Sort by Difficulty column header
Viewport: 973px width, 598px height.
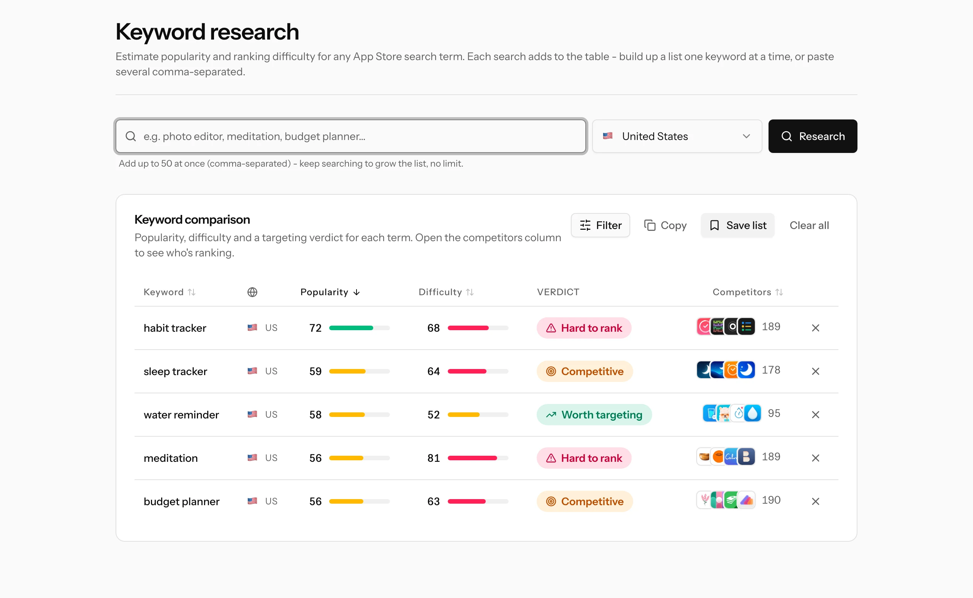446,292
